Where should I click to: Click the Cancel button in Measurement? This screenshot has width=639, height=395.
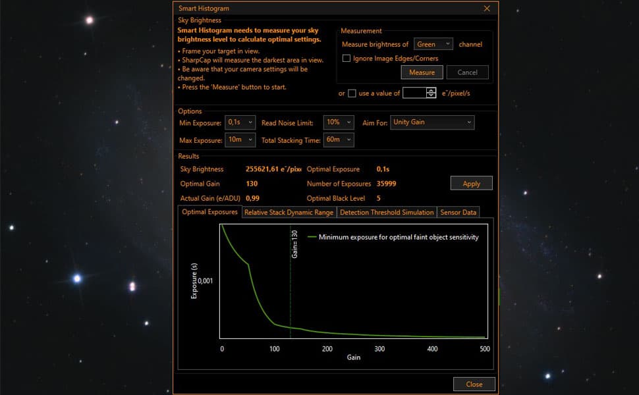tap(467, 72)
